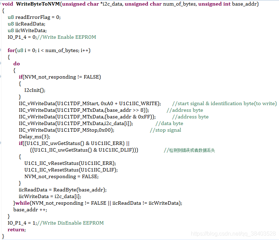Click the 'IO_P1_4 = 0;' statement

pos(22,37)
